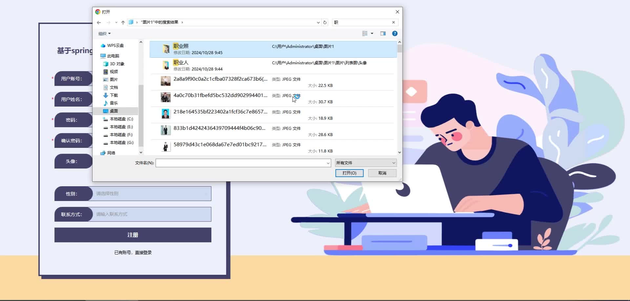Select WPS云盘 in the navigation pane

coord(112,46)
